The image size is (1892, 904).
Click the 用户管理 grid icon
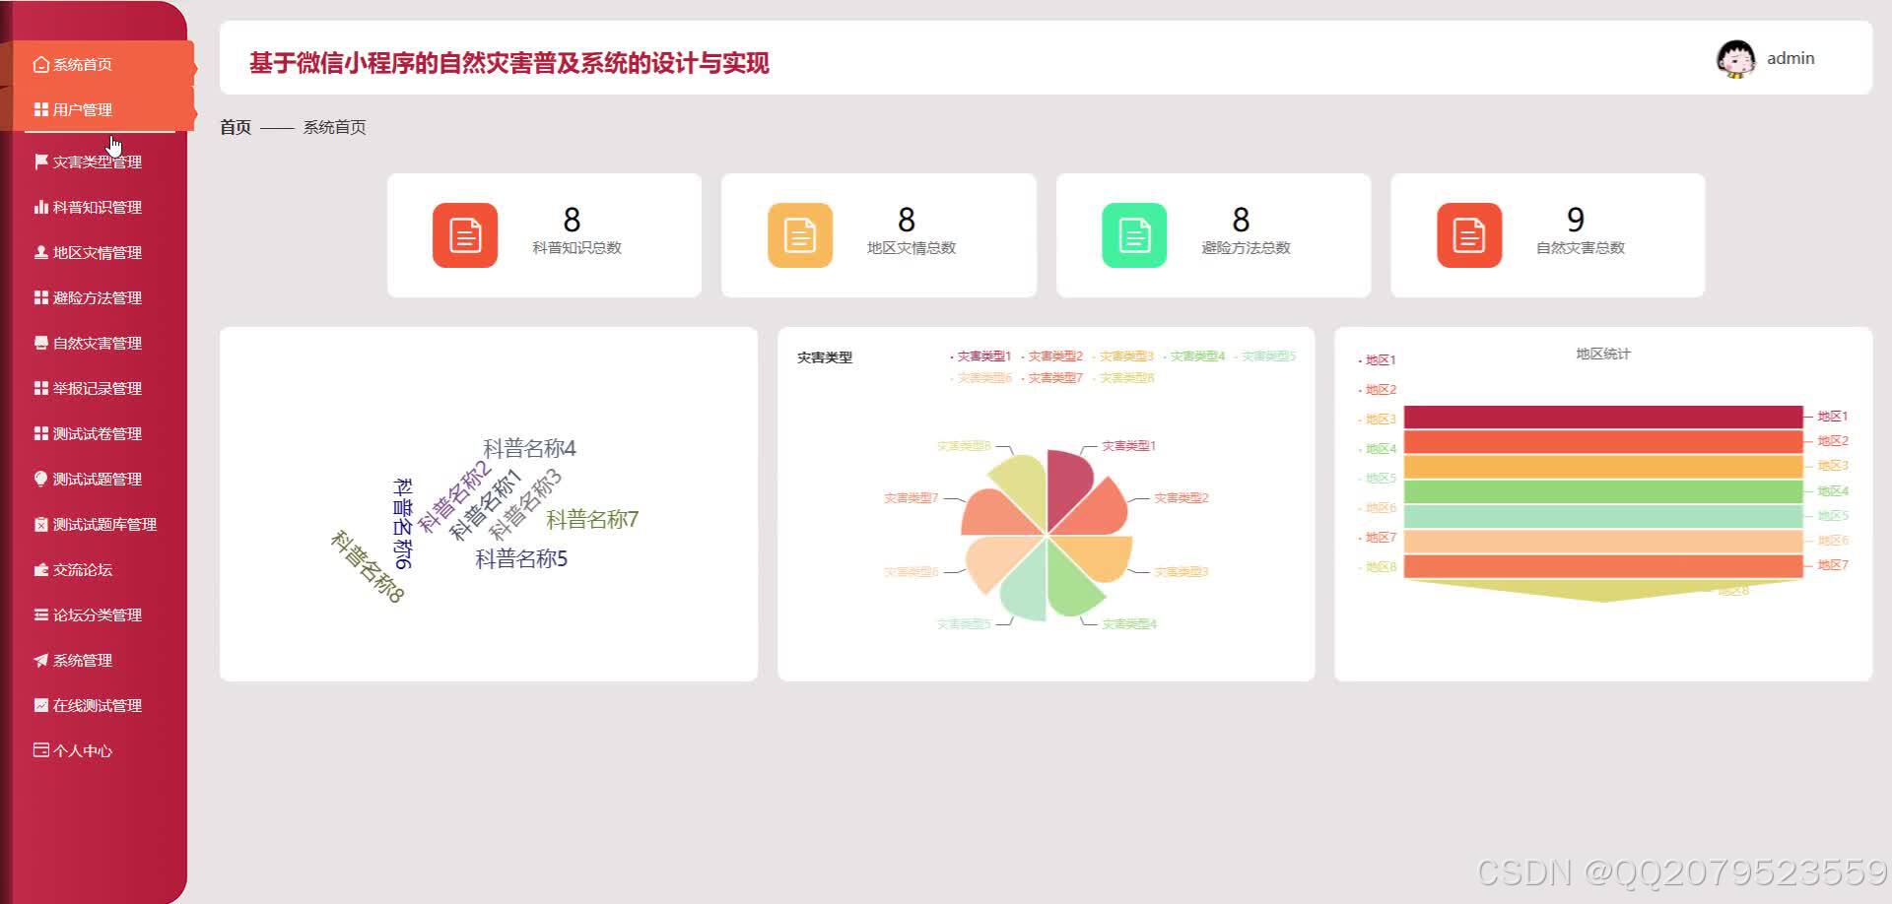coord(40,108)
